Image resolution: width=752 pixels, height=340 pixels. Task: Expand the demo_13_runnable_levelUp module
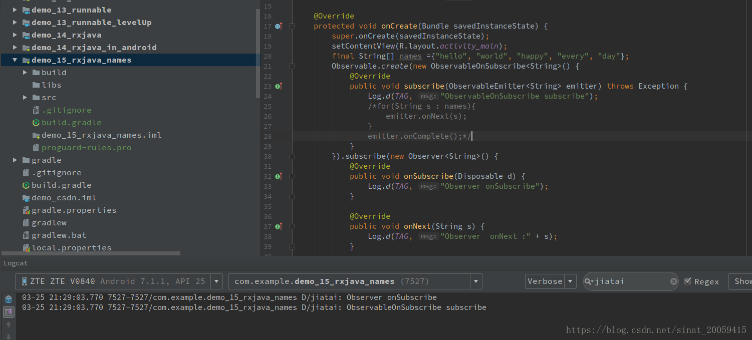[x=15, y=23]
